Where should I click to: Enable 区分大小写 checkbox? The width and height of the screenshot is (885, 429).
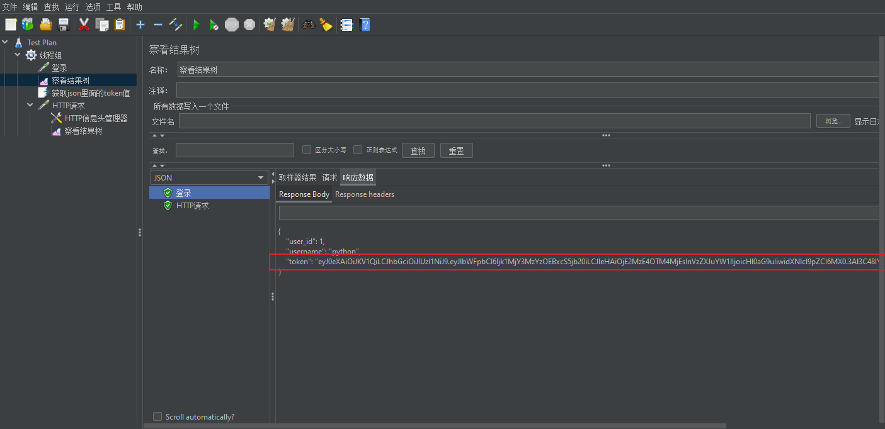(x=307, y=150)
